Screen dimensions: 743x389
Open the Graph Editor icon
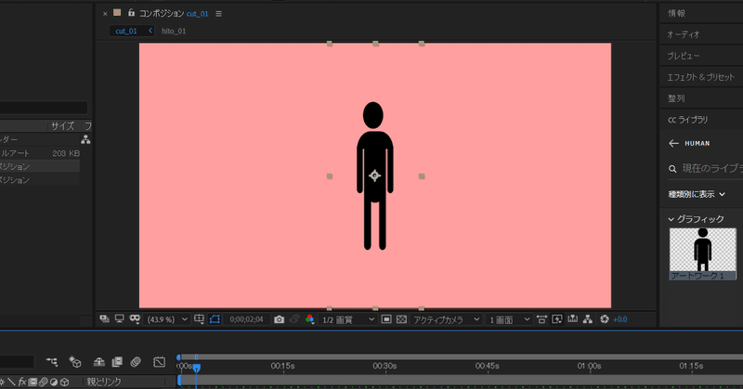tap(159, 362)
